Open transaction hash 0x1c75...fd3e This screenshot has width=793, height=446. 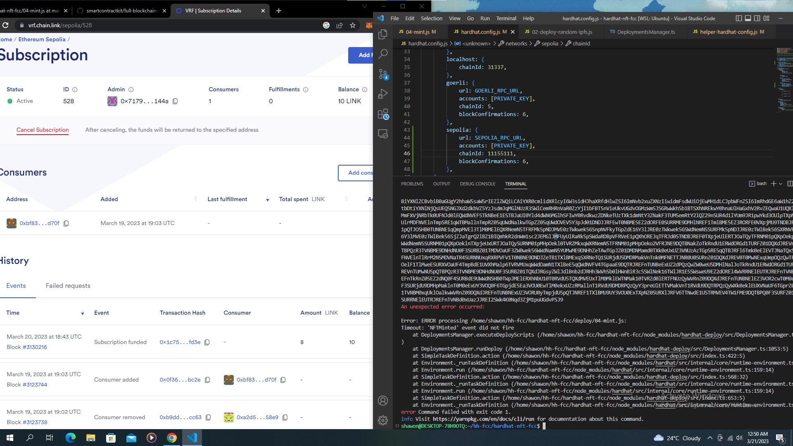point(180,342)
